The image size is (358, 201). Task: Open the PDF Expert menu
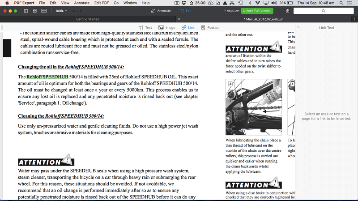point(24,3)
